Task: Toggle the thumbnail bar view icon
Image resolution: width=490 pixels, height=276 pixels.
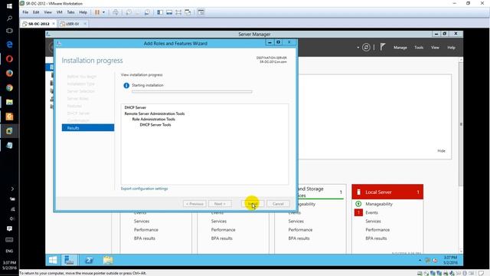Action: click(x=169, y=12)
